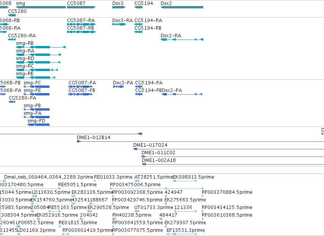Image resolution: width=324 pixels, height=236 pixels.
Task: Click the RP003434125.5prime EST label
Action: 227,207
